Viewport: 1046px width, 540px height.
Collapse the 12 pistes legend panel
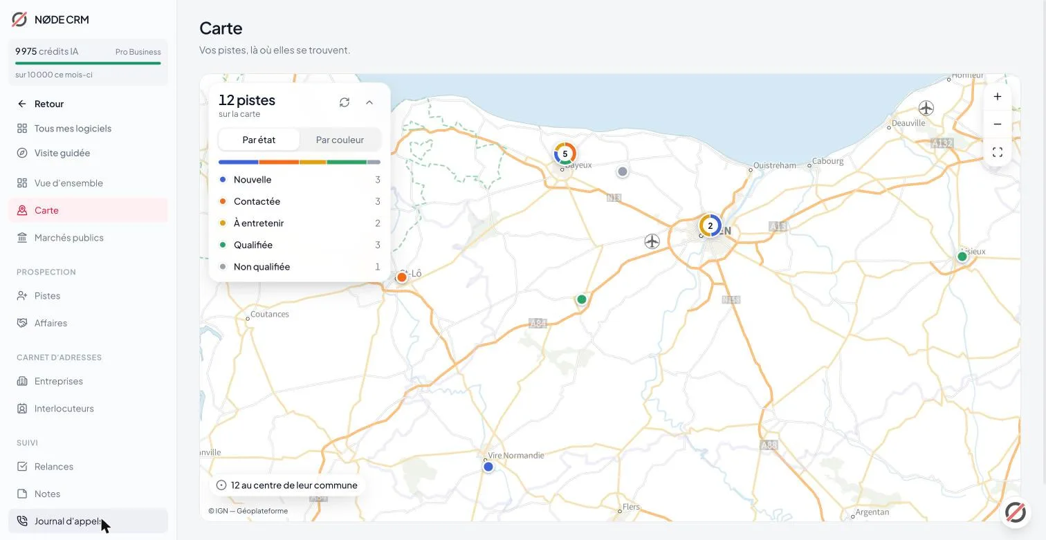pyautogui.click(x=369, y=102)
